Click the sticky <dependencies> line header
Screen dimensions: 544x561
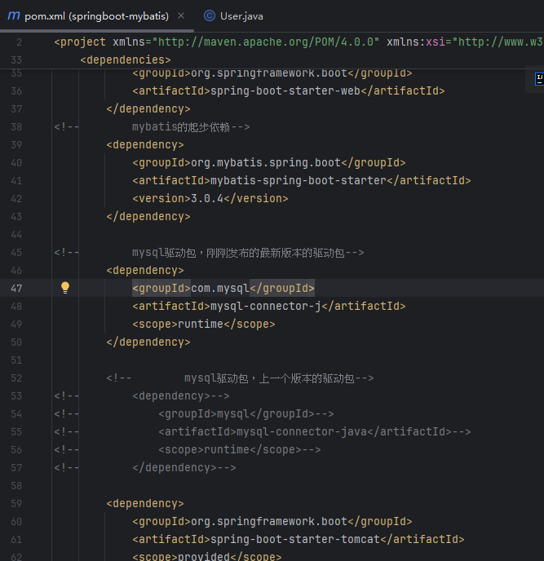tap(126, 60)
